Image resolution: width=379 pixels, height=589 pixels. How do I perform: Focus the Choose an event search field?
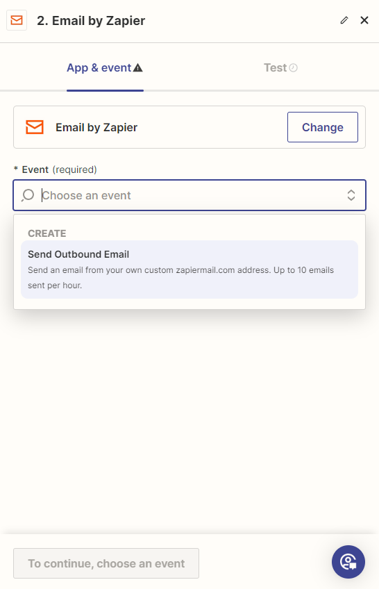tap(189, 195)
